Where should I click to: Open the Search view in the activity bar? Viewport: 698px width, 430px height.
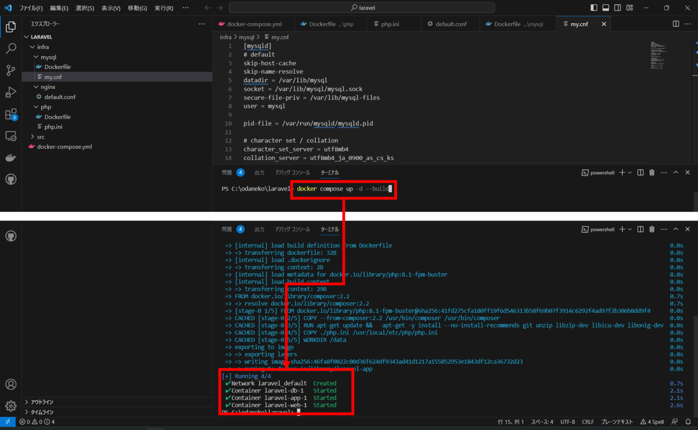click(x=10, y=48)
